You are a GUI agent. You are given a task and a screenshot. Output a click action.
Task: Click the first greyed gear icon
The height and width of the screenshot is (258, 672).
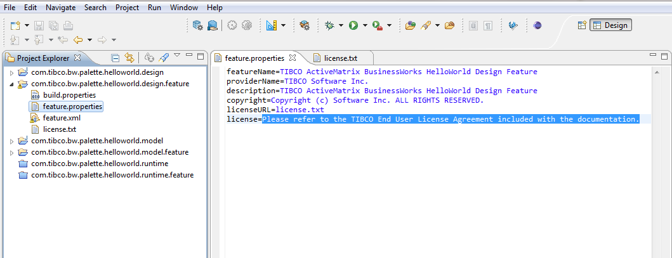[x=232, y=25]
